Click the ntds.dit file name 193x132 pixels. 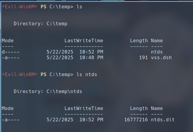(x=163, y=120)
